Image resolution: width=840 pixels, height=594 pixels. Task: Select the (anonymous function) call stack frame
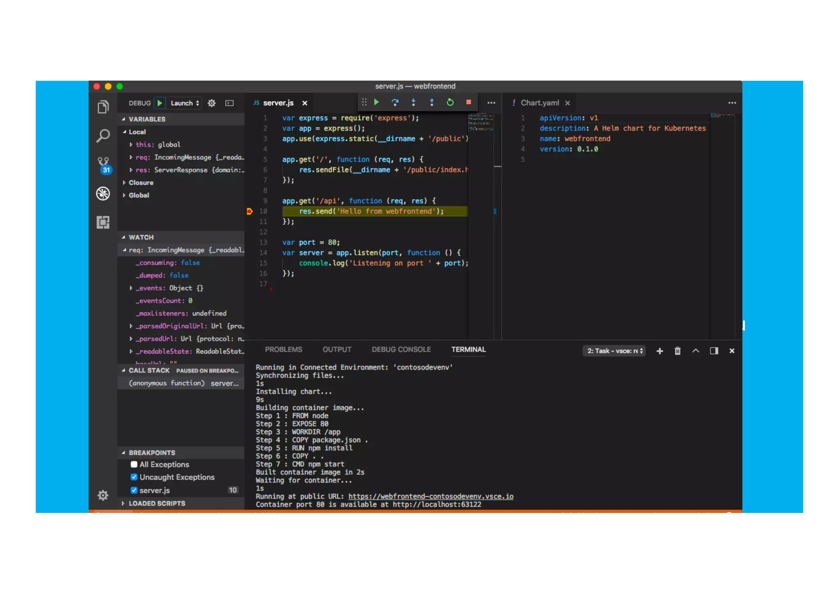(181, 383)
